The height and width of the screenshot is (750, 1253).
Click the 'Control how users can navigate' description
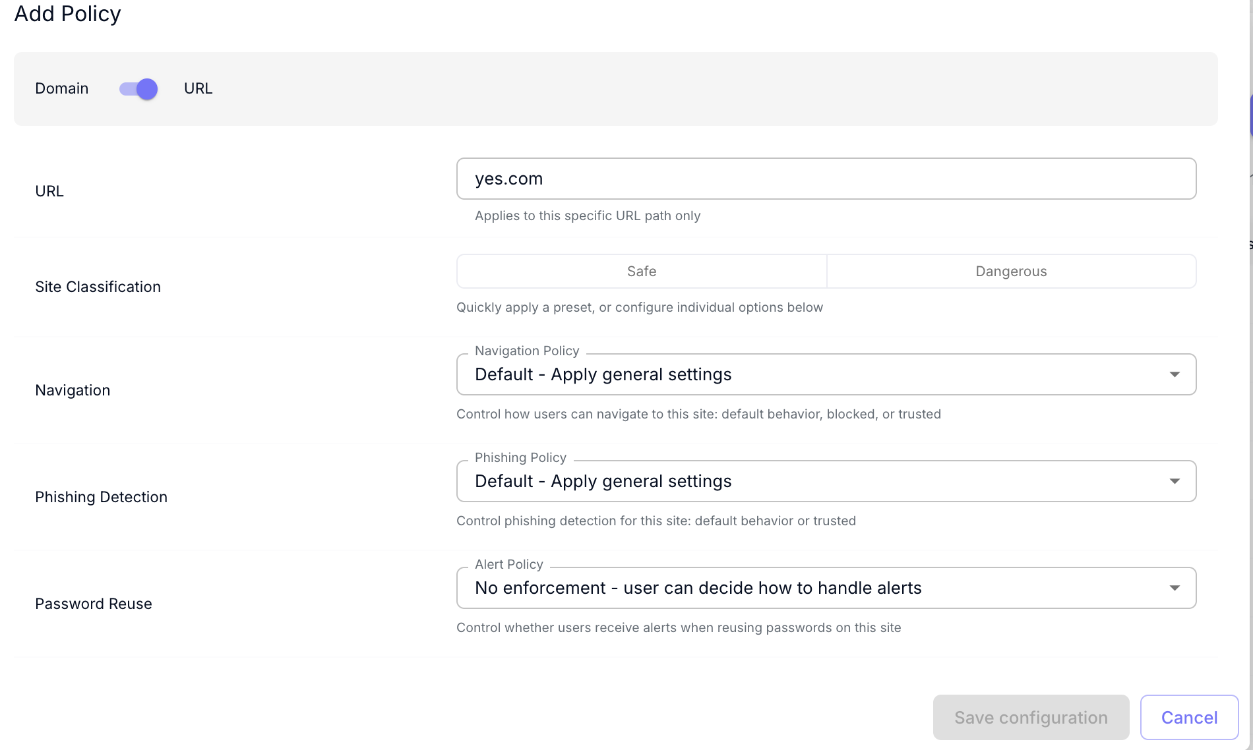coord(698,414)
